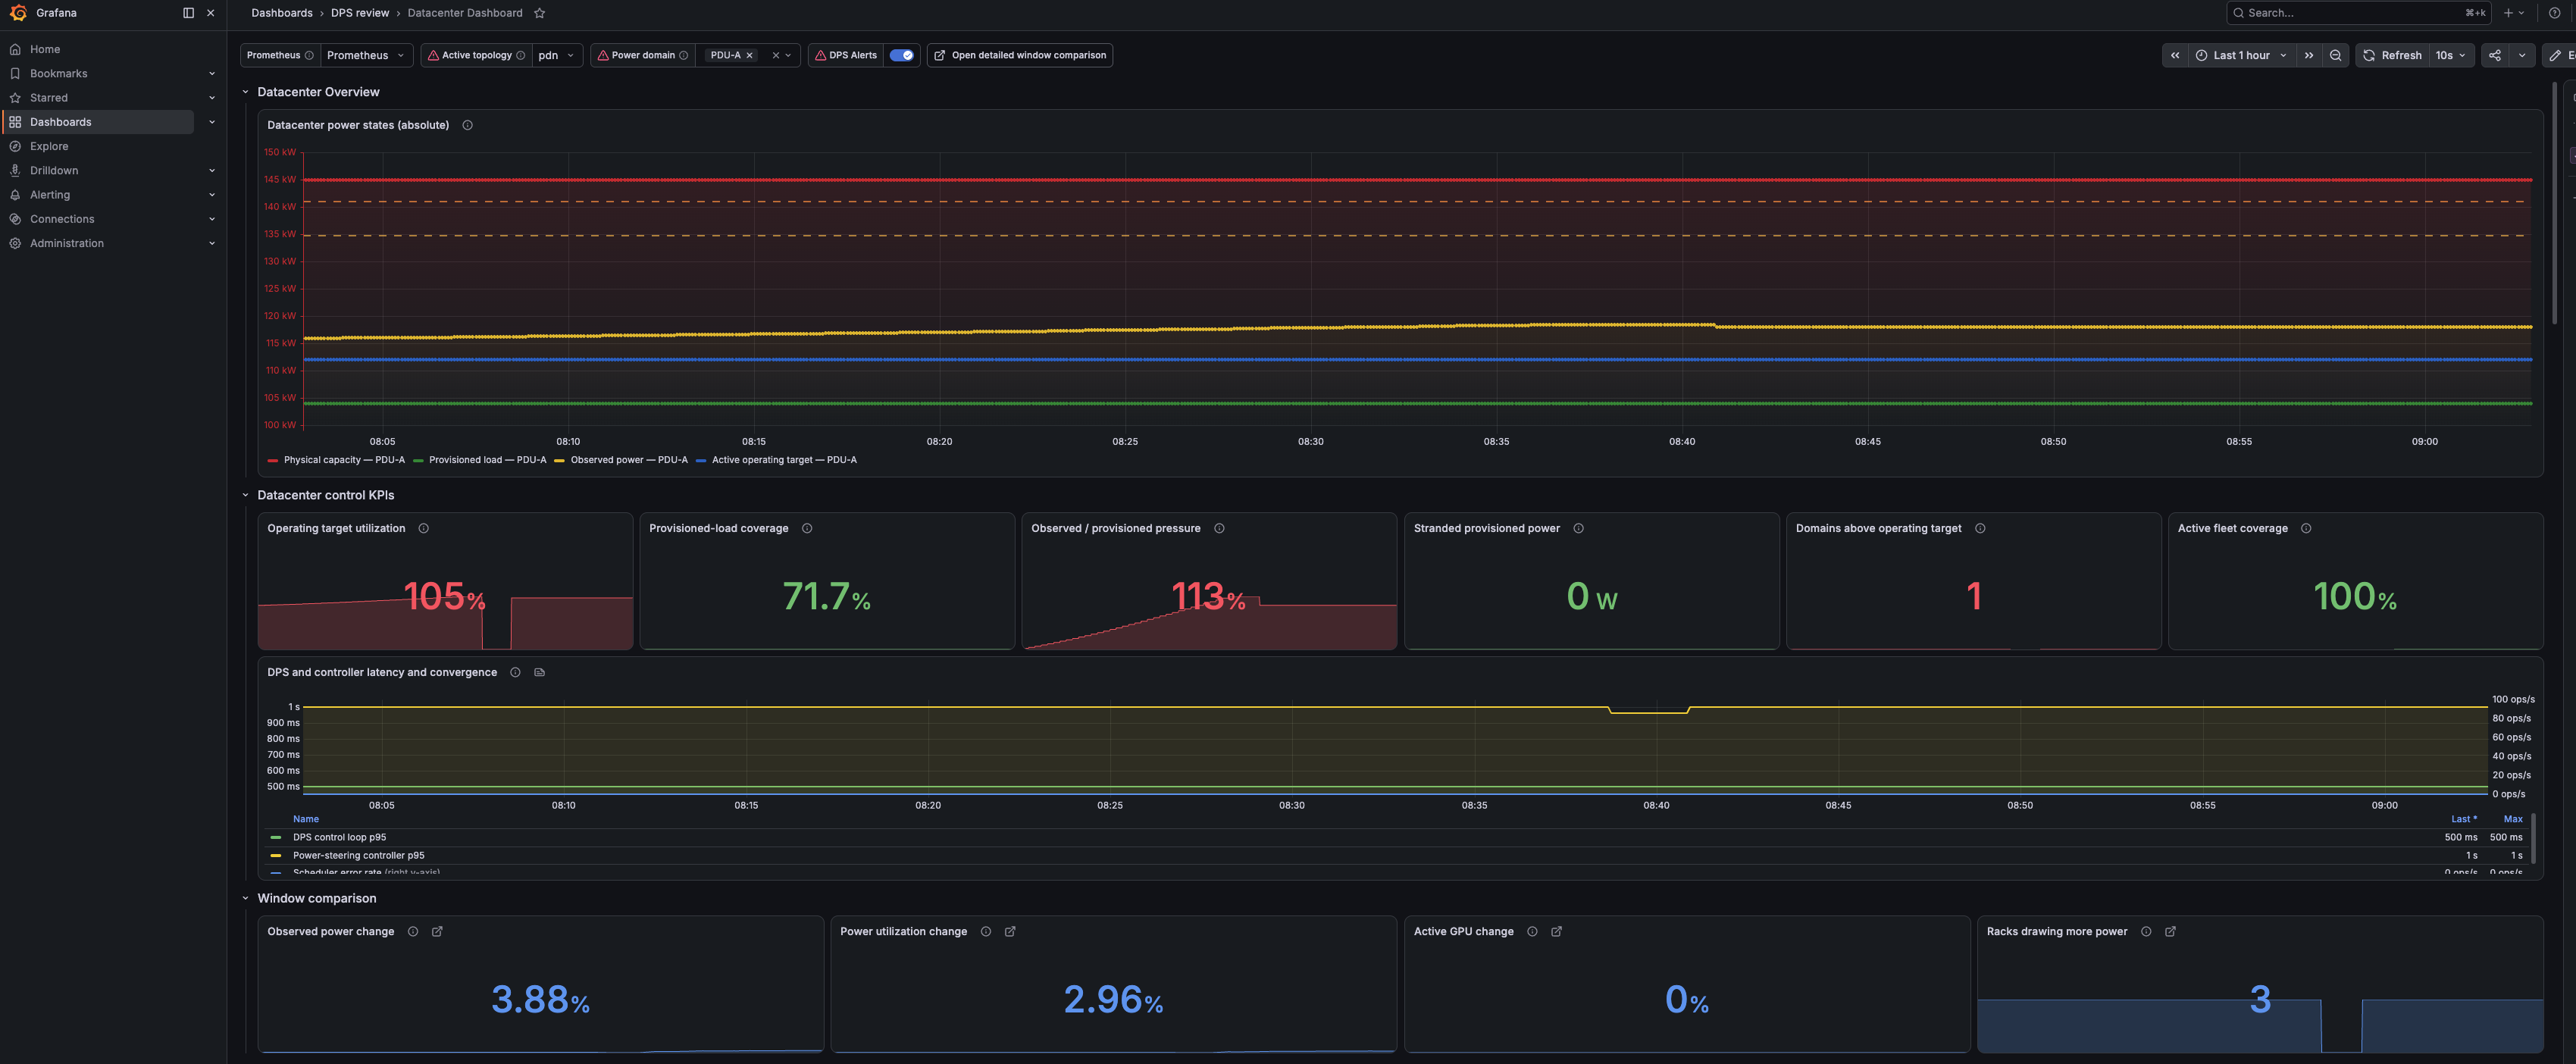
Task: Shift time range forward
Action: [2308, 55]
